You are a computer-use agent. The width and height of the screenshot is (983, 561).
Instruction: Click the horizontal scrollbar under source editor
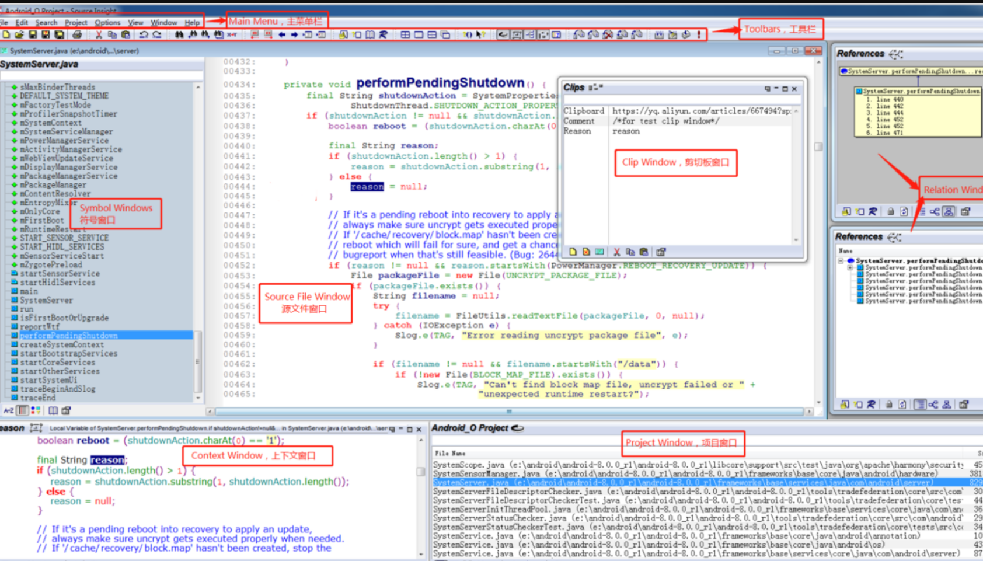point(510,412)
